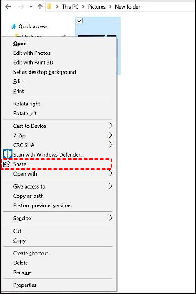
Task: Click the Share icon in the context menu
Action: pyautogui.click(x=6, y=164)
